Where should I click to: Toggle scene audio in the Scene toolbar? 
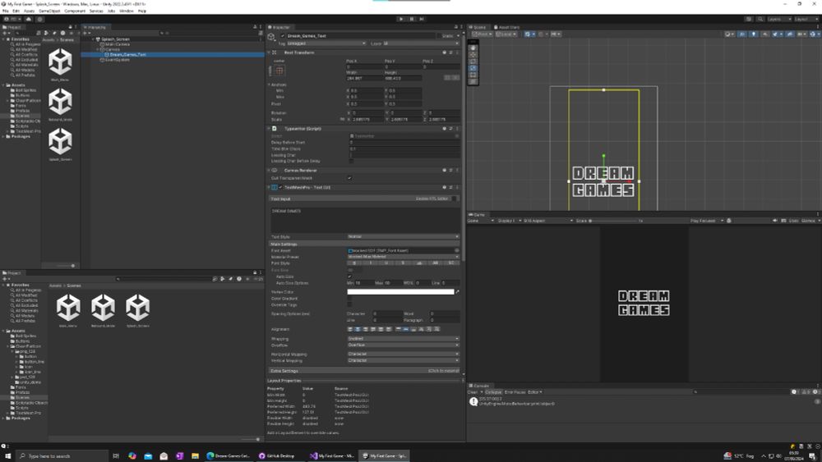(x=765, y=34)
